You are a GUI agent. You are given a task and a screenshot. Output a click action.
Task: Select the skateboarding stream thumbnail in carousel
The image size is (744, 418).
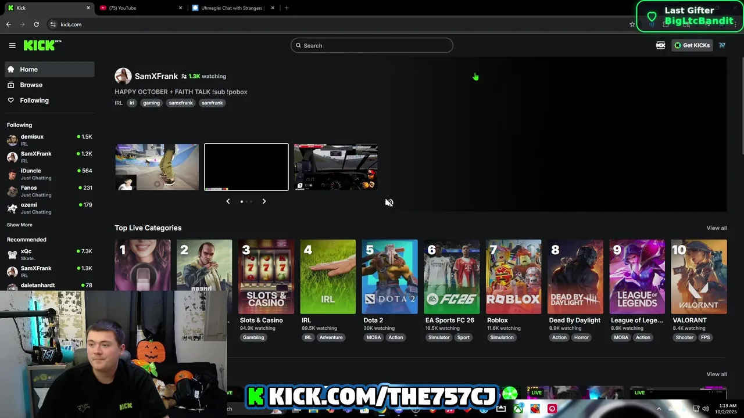point(157,167)
